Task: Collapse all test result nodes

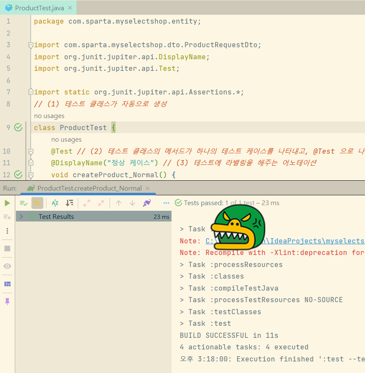Action: pos(101,203)
